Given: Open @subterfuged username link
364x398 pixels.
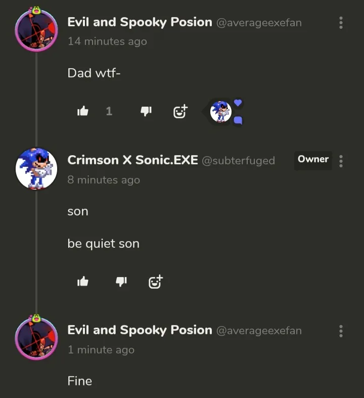Looking at the screenshot, I should 238,161.
